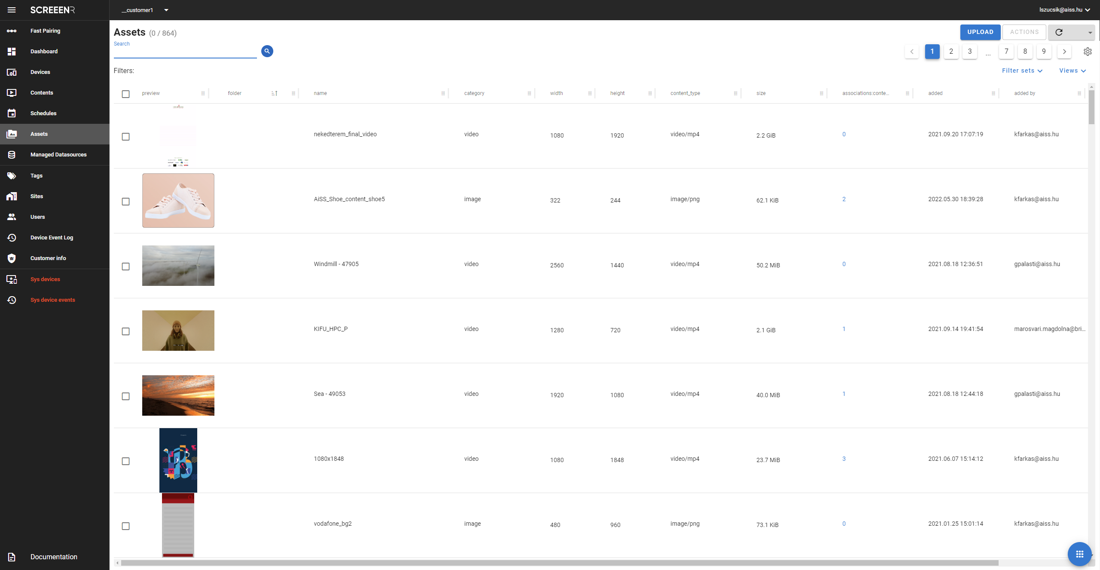Image resolution: width=1100 pixels, height=570 pixels.
Task: Go to the next page arrow
Action: click(x=1064, y=52)
